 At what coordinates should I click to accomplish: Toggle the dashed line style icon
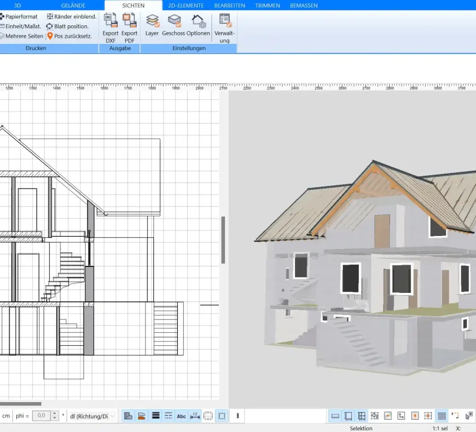(x=169, y=416)
